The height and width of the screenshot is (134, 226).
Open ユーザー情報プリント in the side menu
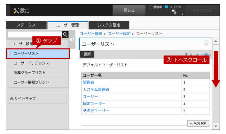coord(37,82)
